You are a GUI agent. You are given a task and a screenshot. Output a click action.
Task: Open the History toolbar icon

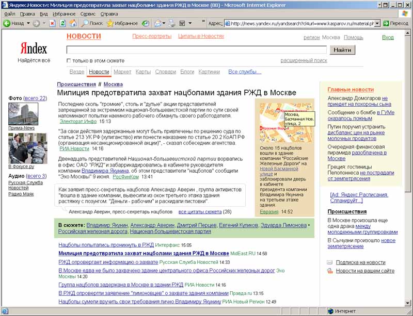pos(146,23)
